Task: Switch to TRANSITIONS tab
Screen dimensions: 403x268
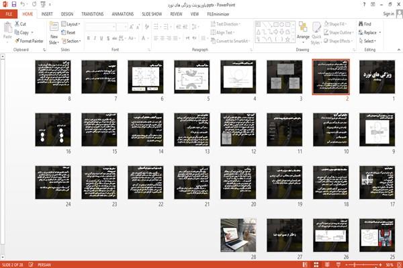Action: [93, 14]
